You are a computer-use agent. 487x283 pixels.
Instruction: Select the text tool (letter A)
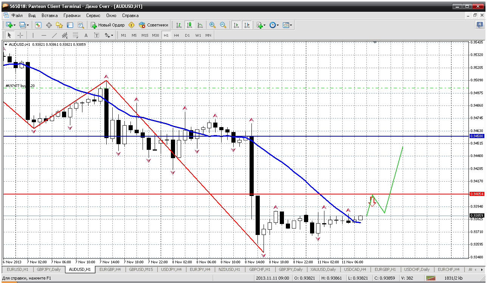[x=86, y=35]
